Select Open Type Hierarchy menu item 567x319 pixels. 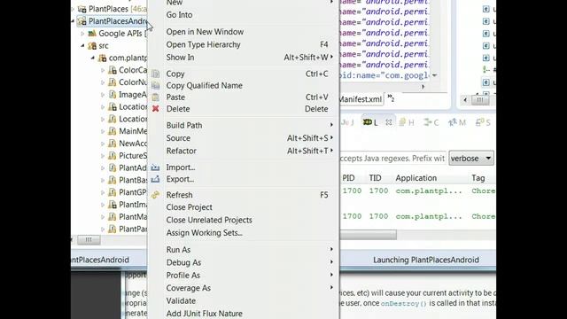pos(244,44)
